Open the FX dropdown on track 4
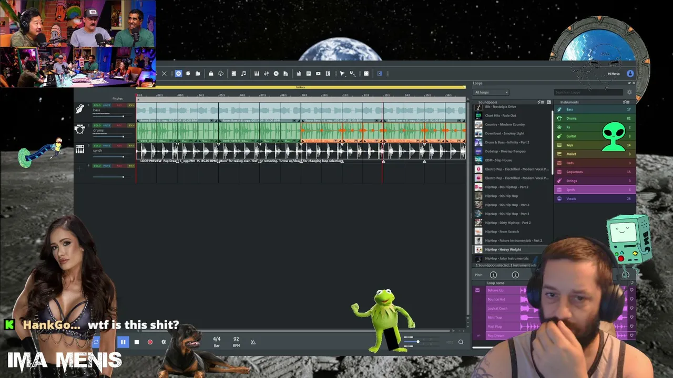The width and height of the screenshot is (673, 378). 131,166
